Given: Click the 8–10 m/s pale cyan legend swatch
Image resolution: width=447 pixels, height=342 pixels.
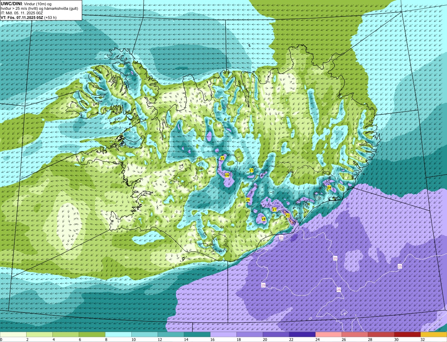Looking at the screenshot, I should [x=118, y=335].
